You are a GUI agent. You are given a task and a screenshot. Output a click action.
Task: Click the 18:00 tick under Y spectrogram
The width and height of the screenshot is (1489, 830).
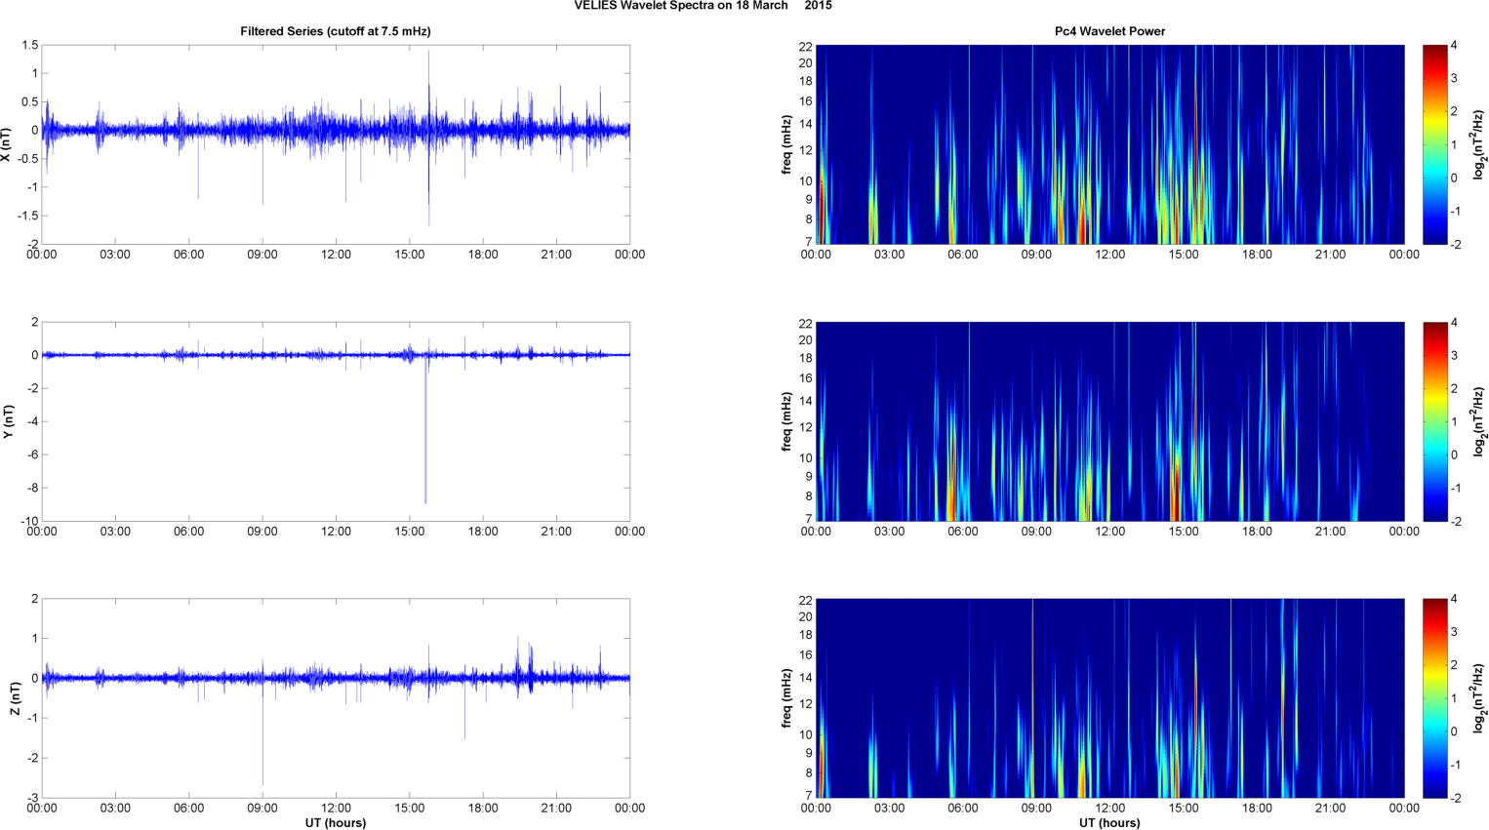point(1257,532)
